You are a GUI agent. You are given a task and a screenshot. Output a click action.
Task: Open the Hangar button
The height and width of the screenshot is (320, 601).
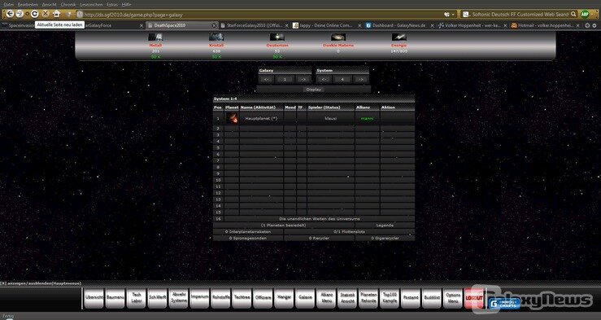[284, 298]
